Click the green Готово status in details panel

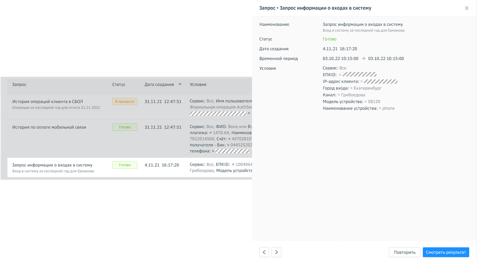click(329, 39)
